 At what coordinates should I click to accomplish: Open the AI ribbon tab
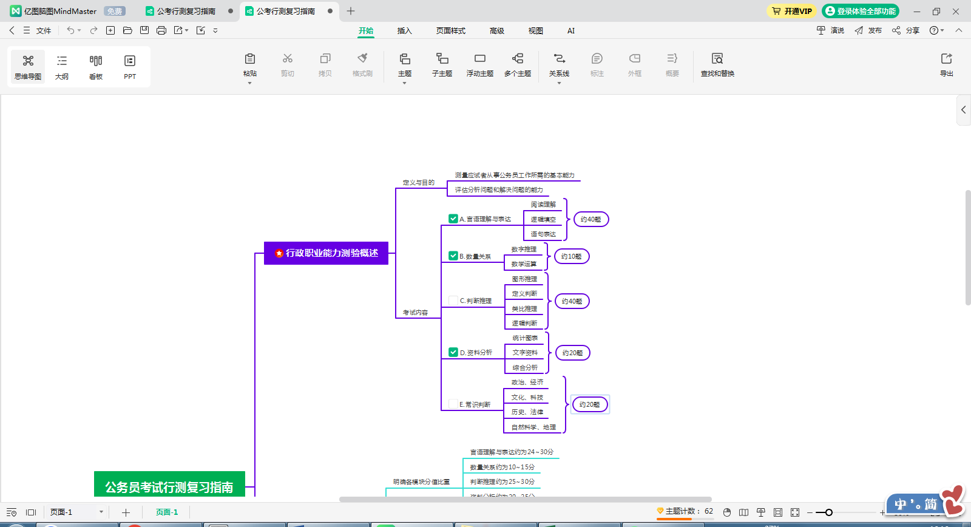coord(571,31)
